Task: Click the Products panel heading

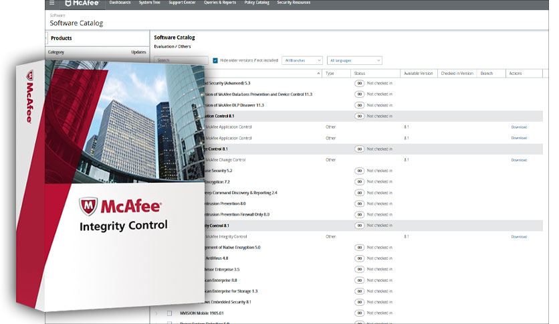Action: click(62, 38)
